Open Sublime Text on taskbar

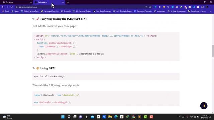139,117
